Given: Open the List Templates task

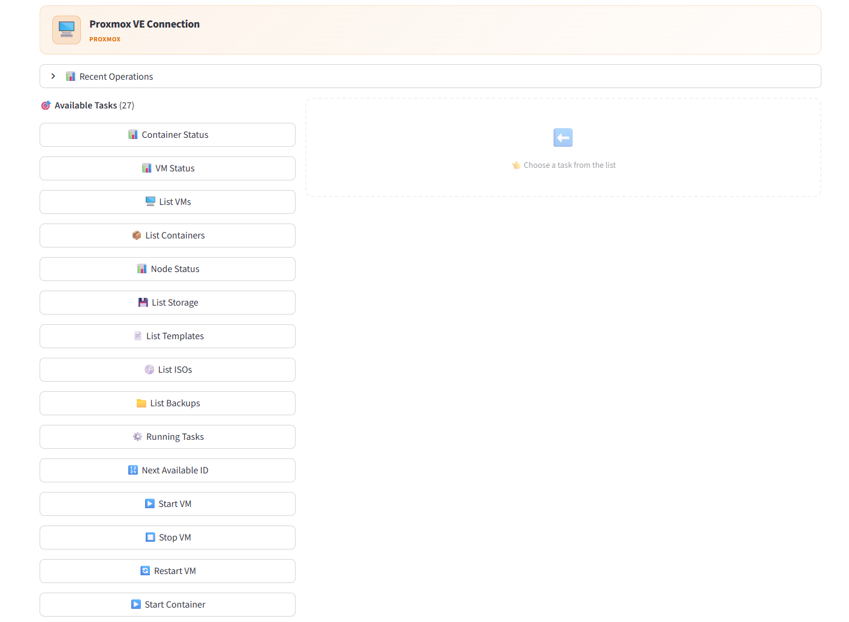Looking at the screenshot, I should 167,336.
